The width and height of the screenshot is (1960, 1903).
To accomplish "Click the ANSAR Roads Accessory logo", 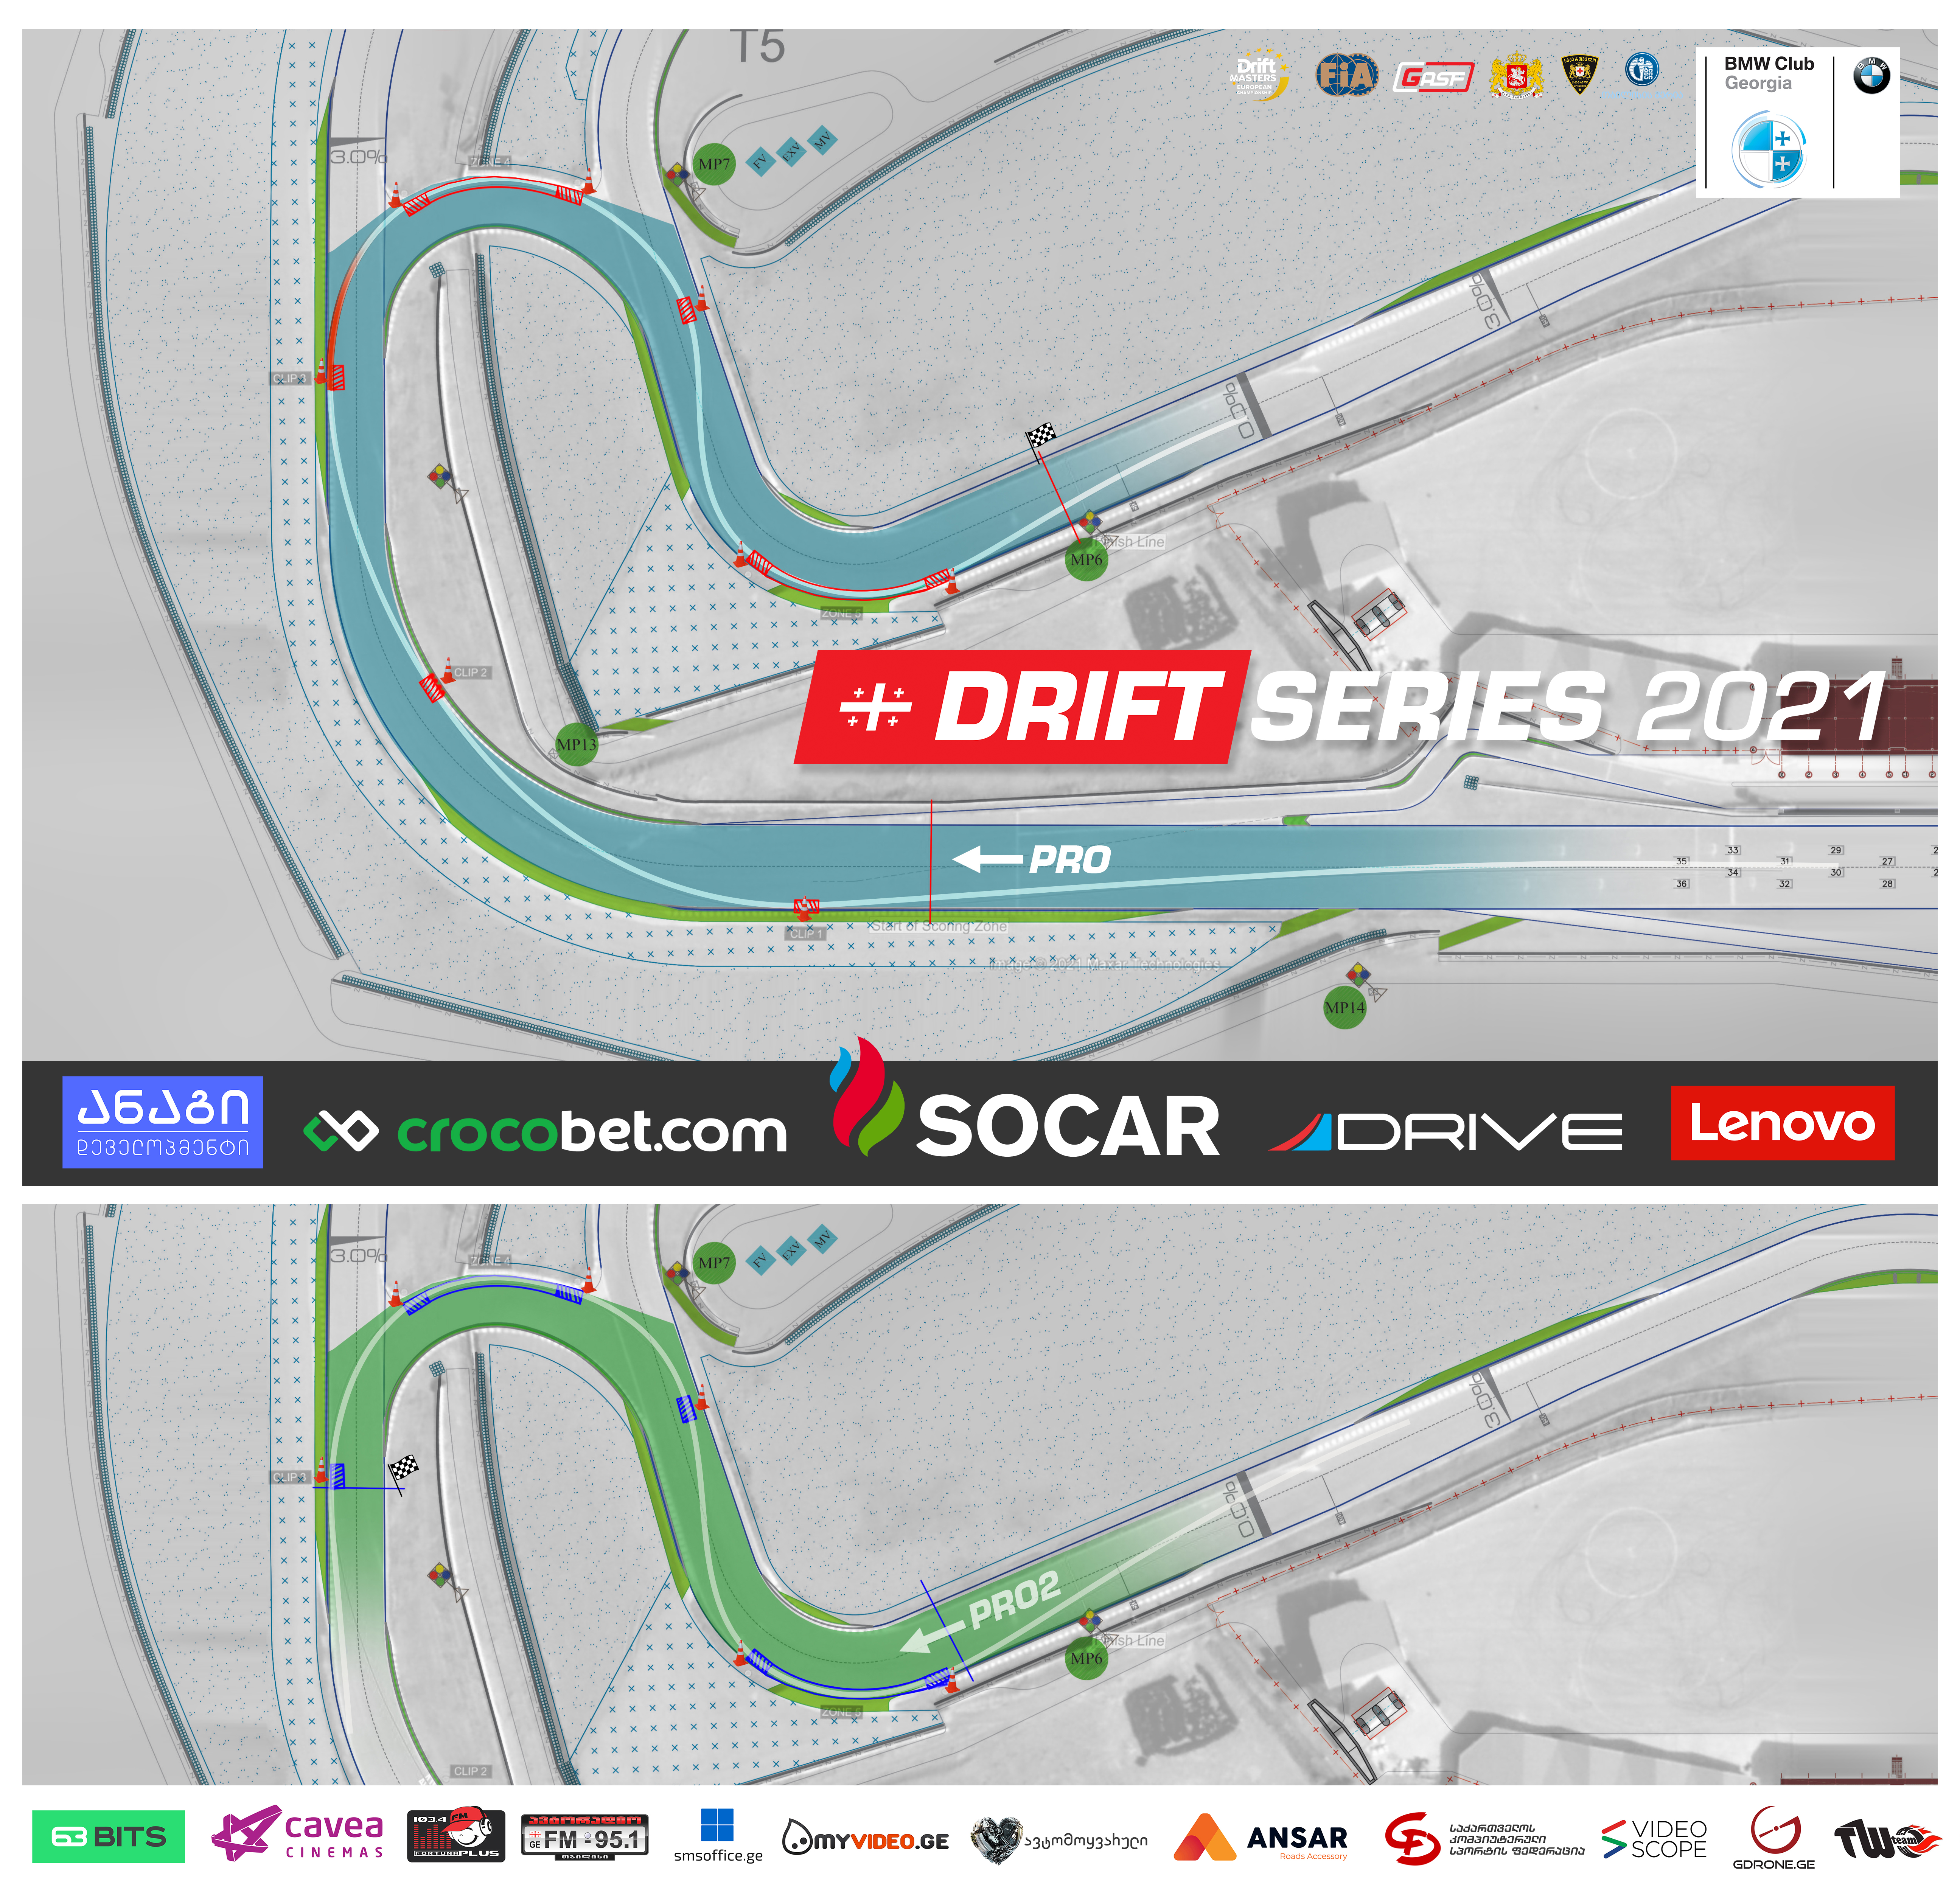I will [x=1261, y=1837].
